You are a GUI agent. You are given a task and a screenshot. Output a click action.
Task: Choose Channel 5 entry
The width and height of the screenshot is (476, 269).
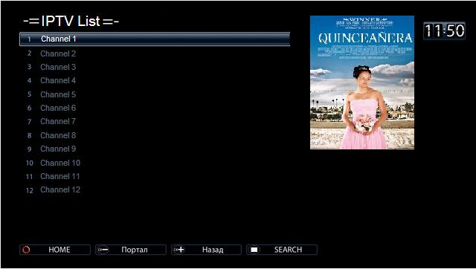coord(155,94)
